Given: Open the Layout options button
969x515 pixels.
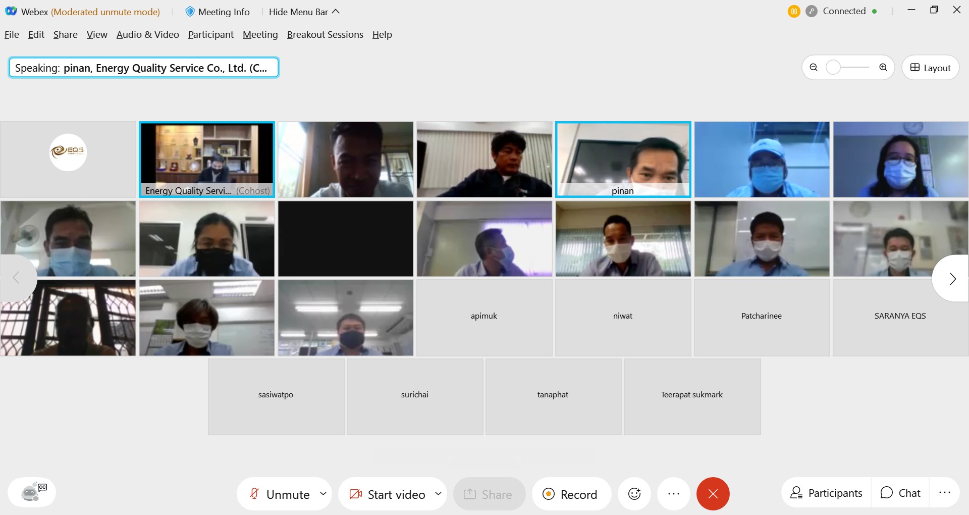Looking at the screenshot, I should click(930, 68).
